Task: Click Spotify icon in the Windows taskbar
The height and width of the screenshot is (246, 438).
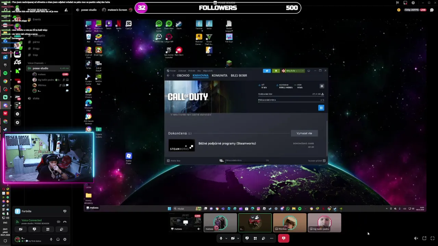Action: pyautogui.click(x=300, y=209)
